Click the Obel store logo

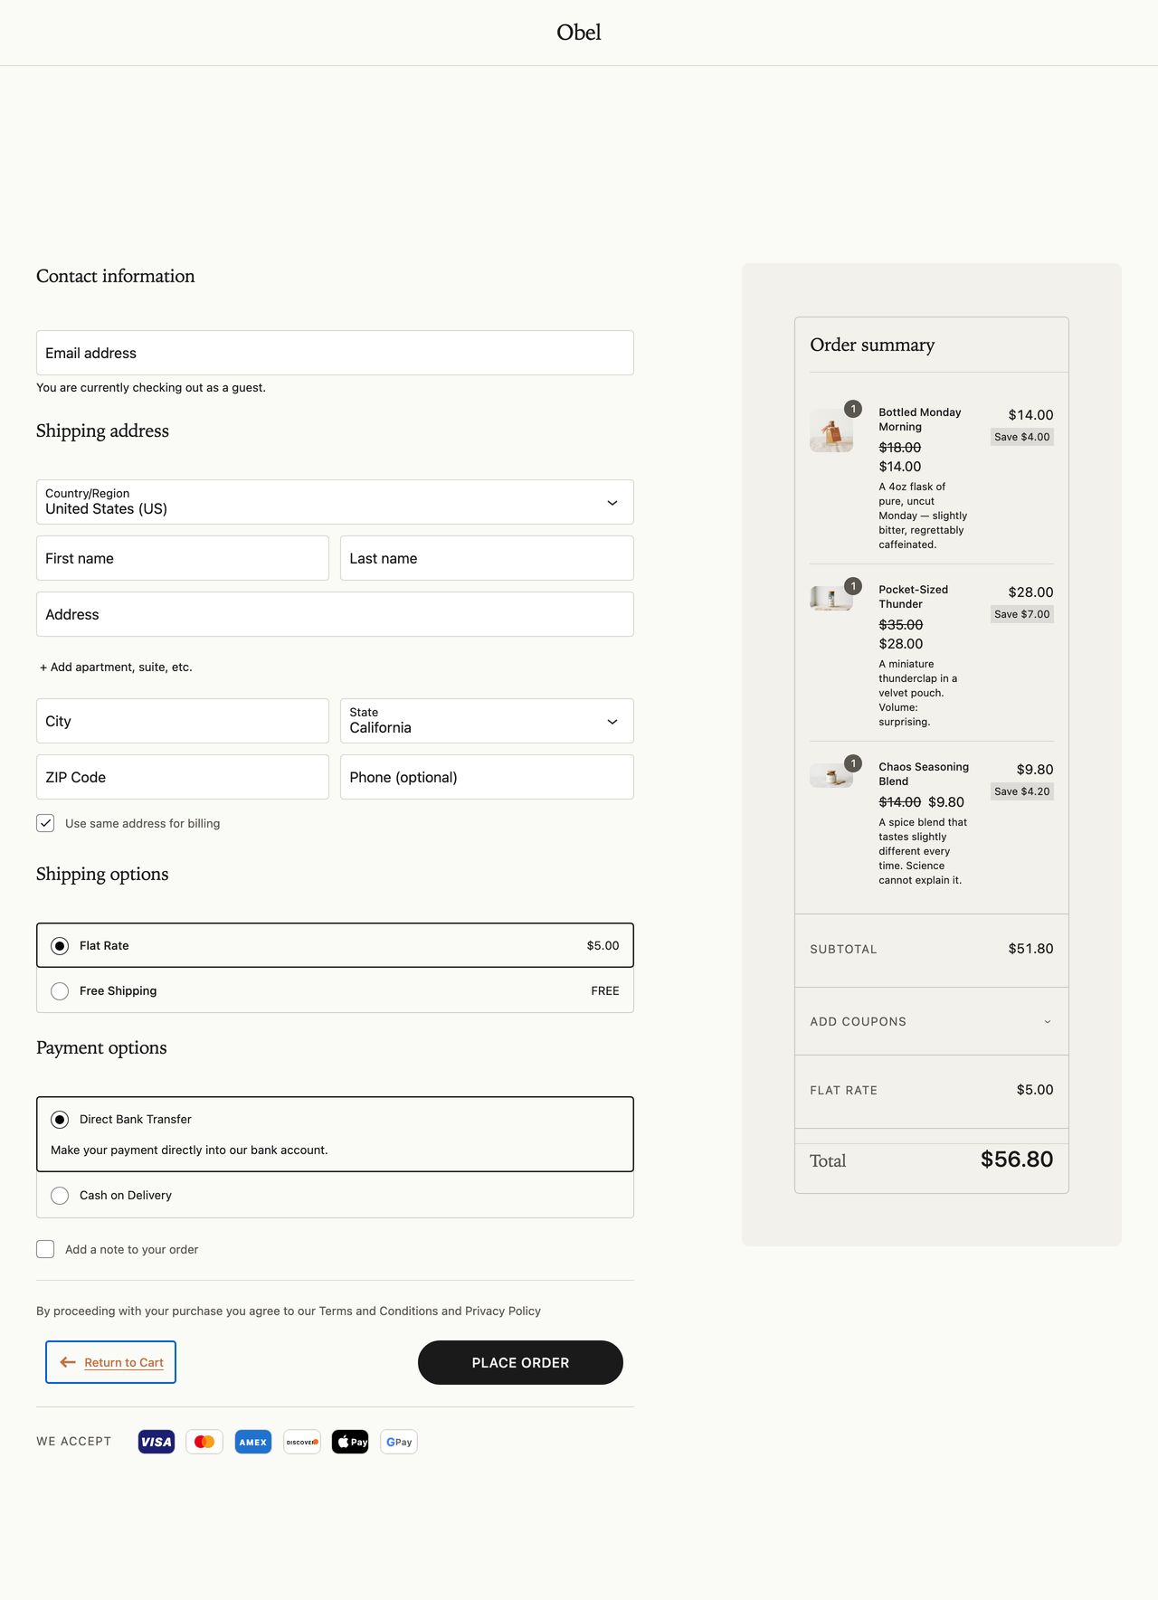(x=579, y=33)
